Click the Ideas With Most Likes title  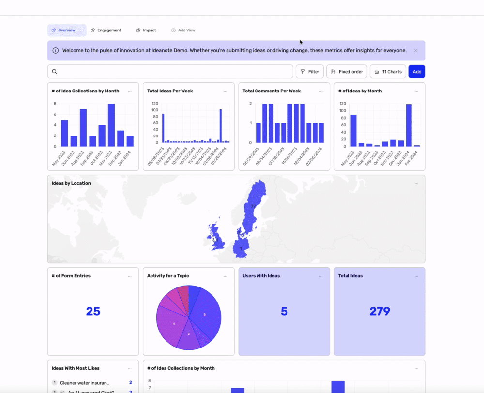pyautogui.click(x=76, y=368)
